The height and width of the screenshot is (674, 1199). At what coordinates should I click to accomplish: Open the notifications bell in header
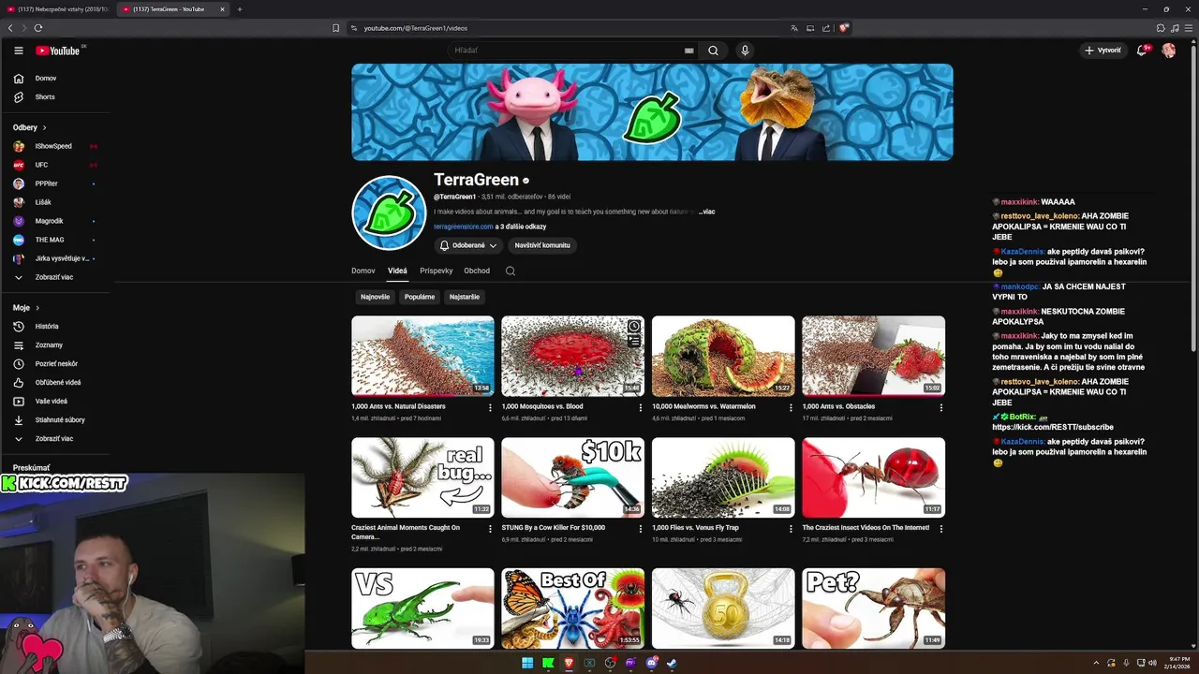coord(1142,51)
